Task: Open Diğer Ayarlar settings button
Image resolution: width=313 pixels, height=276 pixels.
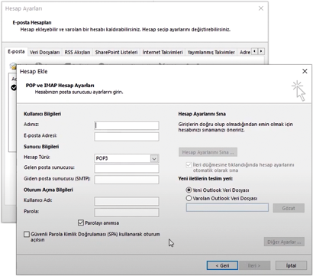Action: tap(284, 242)
